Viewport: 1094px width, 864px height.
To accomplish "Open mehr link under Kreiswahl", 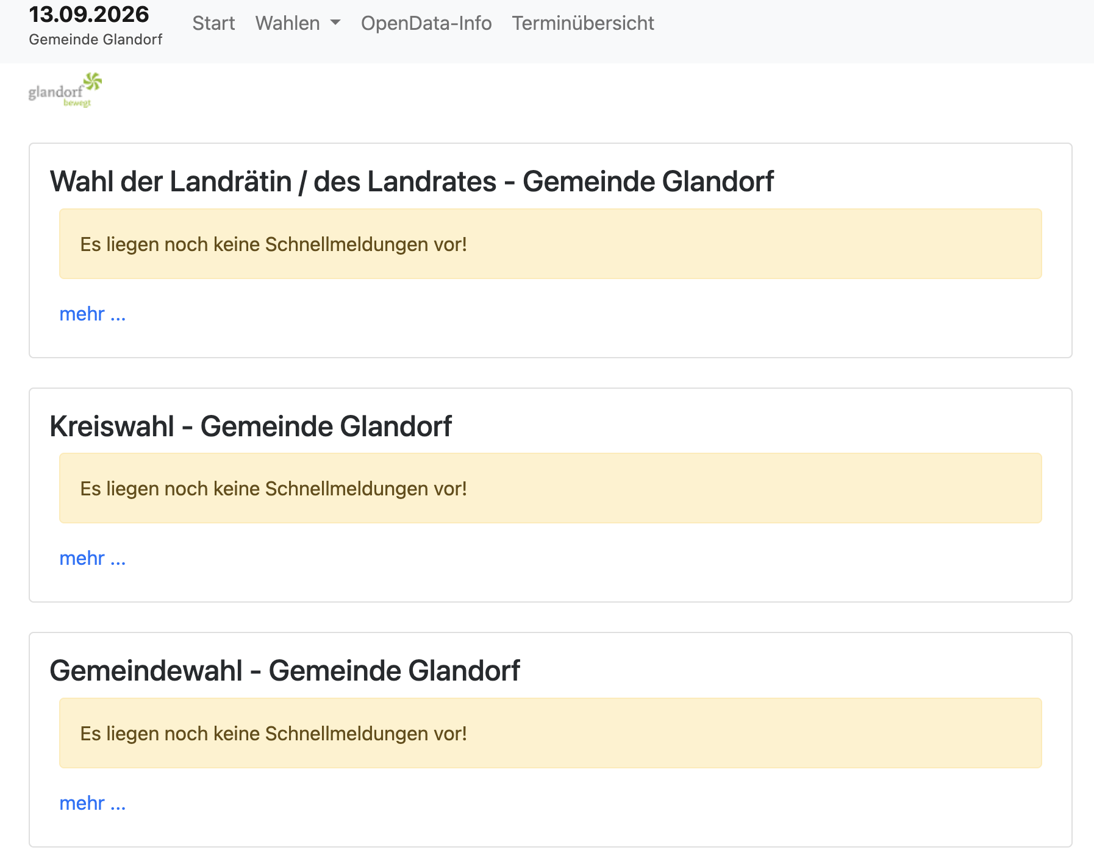I will pyautogui.click(x=93, y=558).
